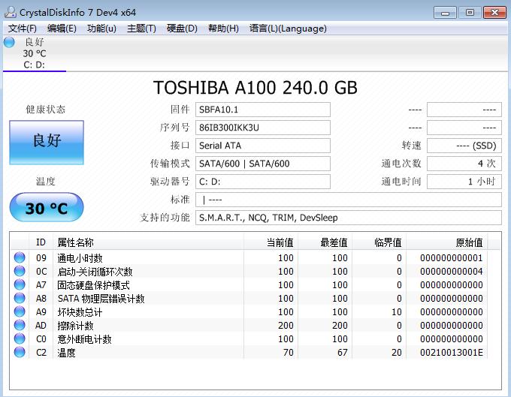Open the 帮助(H) menu
Image resolution: width=511 pixels, height=397 pixels.
[223, 29]
